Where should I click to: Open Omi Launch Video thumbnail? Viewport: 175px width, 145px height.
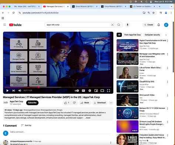127,100
